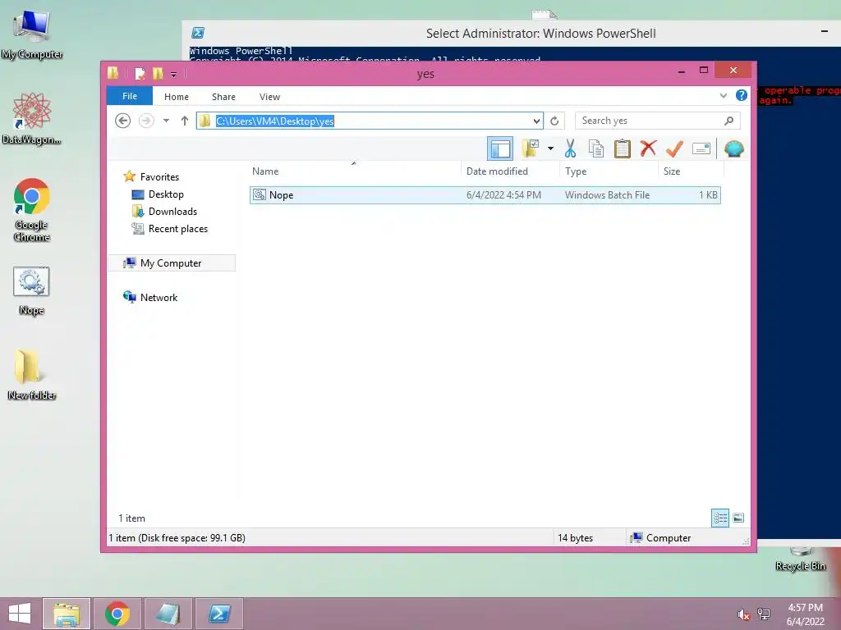Click the 6/4/2022 4:54 PM date cell
This screenshot has width=841, height=630.
pos(503,195)
